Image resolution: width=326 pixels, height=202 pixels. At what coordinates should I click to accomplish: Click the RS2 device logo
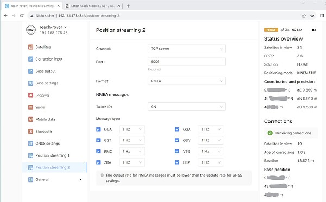click(x=31, y=30)
